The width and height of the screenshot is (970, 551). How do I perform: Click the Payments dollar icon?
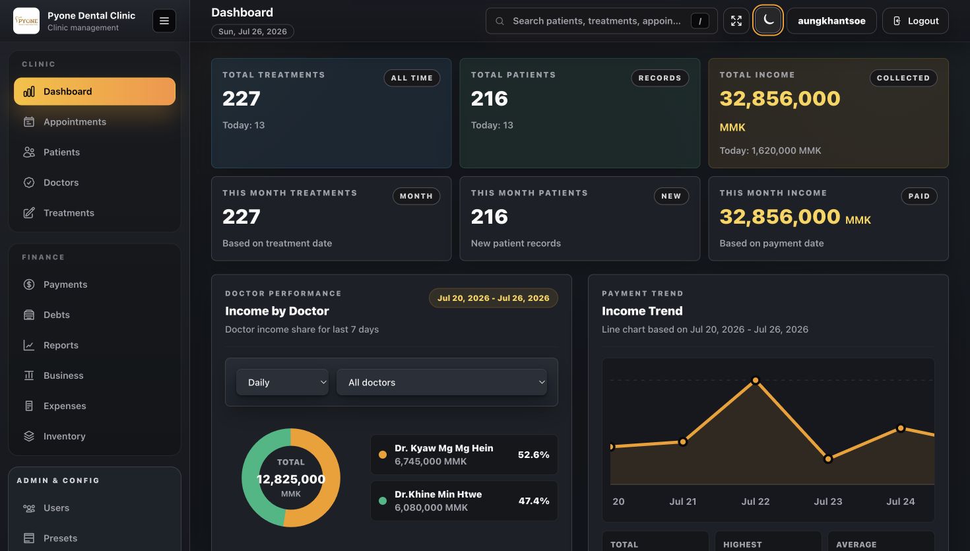[x=29, y=284]
